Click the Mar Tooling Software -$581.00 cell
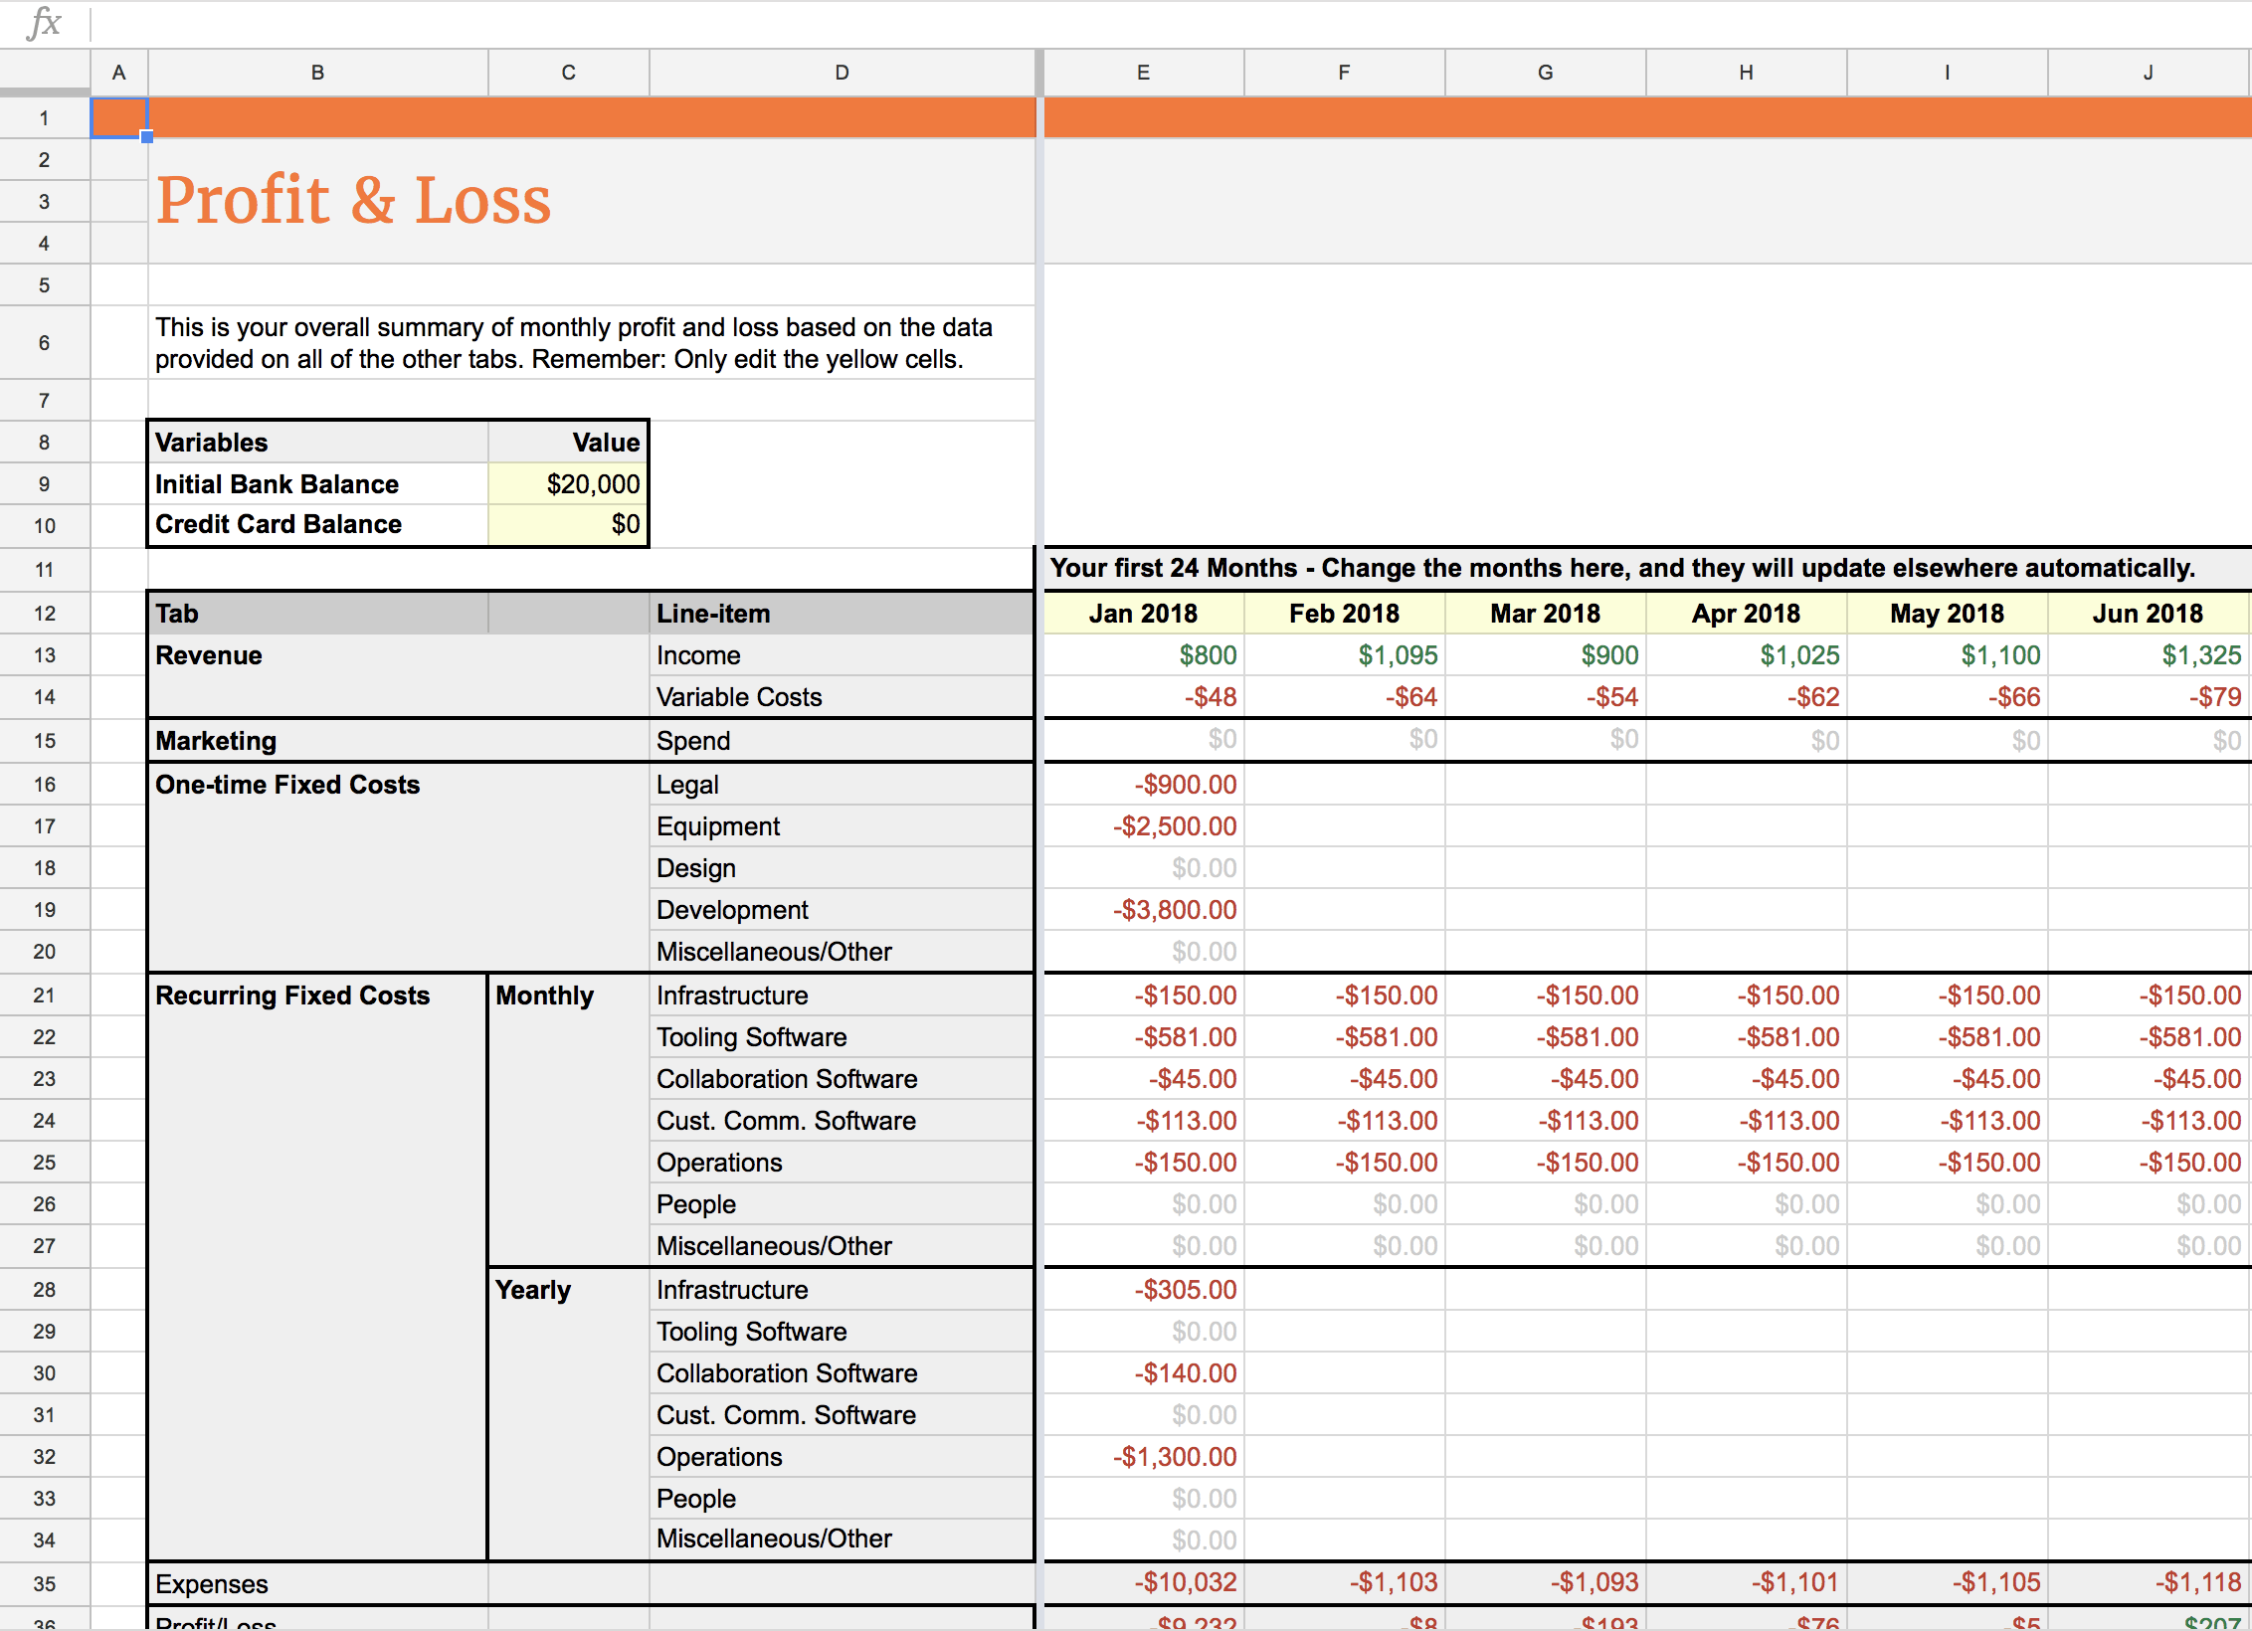 [1546, 1037]
